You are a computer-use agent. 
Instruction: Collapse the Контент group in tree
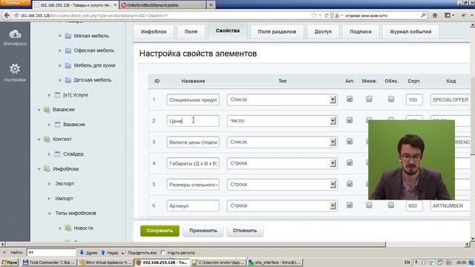point(39,139)
